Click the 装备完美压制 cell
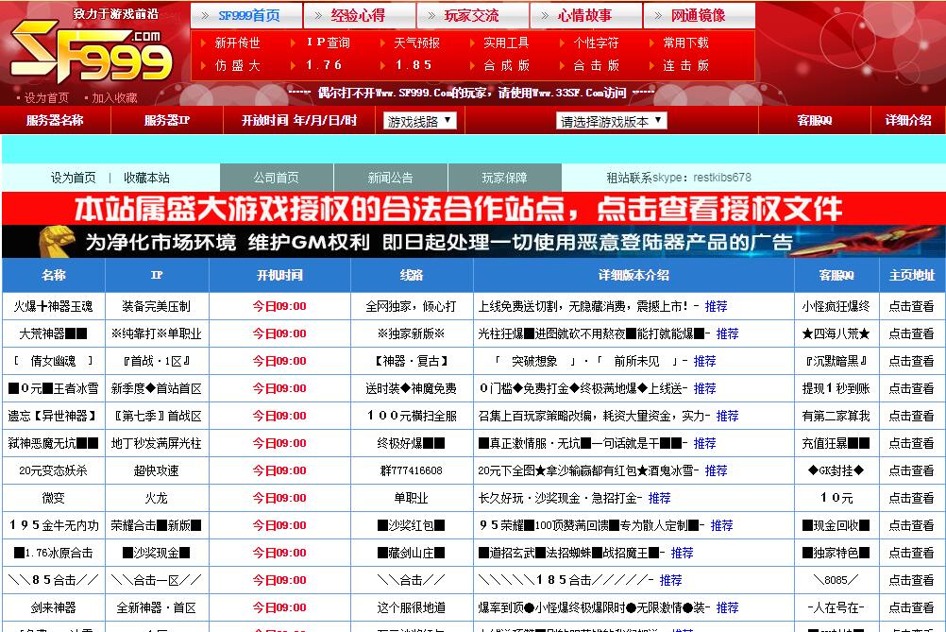946x632 pixels. 157,307
